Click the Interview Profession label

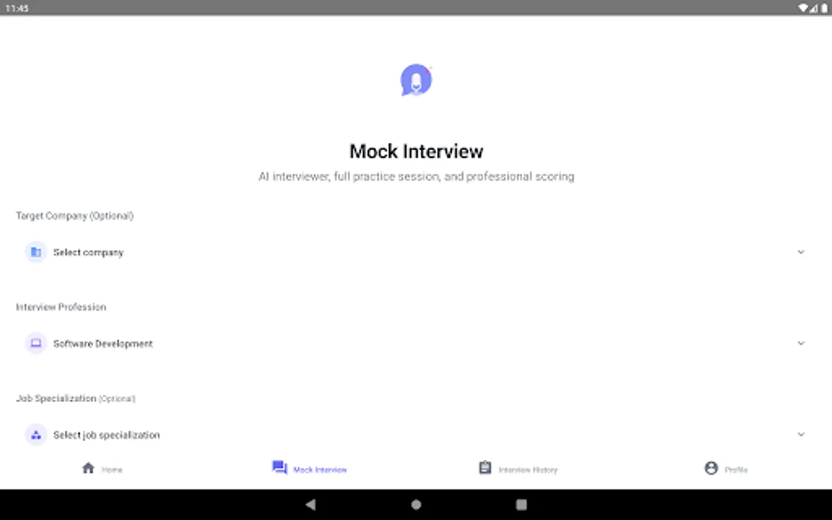(61, 307)
